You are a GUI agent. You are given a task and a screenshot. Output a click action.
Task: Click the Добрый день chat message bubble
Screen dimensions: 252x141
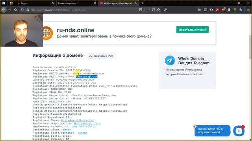pos(212,130)
